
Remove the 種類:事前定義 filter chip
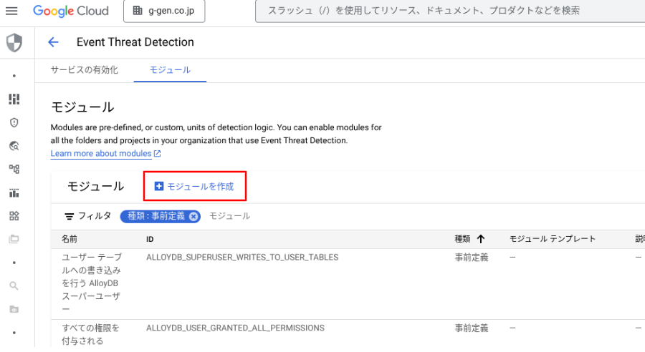click(x=193, y=217)
